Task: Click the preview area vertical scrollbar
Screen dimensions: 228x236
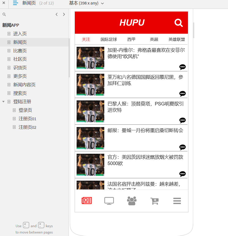Action: point(193,30)
